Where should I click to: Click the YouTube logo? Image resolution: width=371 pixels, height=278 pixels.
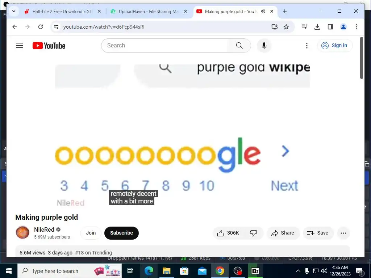tap(49, 46)
